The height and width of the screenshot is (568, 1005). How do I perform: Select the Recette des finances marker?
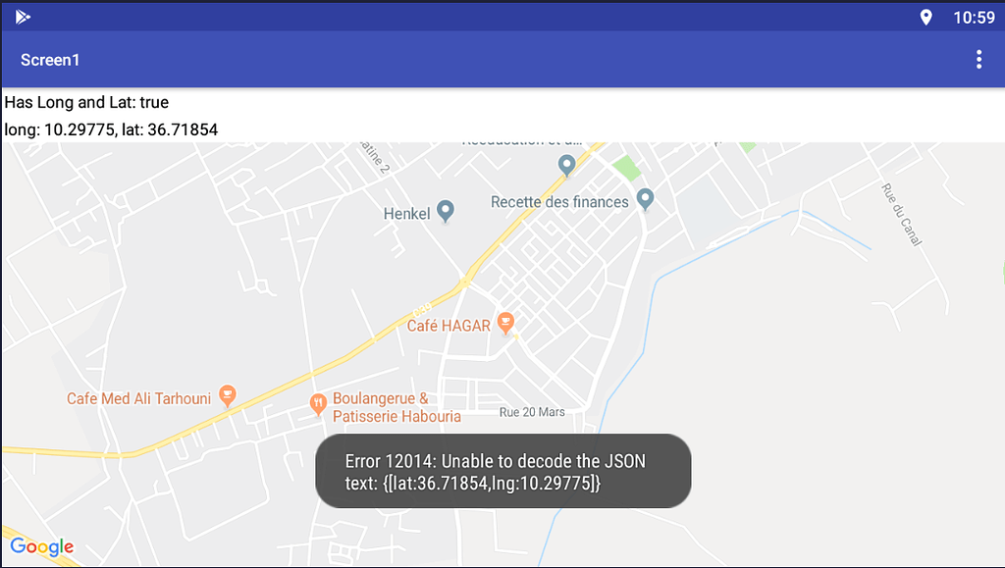[x=645, y=198]
